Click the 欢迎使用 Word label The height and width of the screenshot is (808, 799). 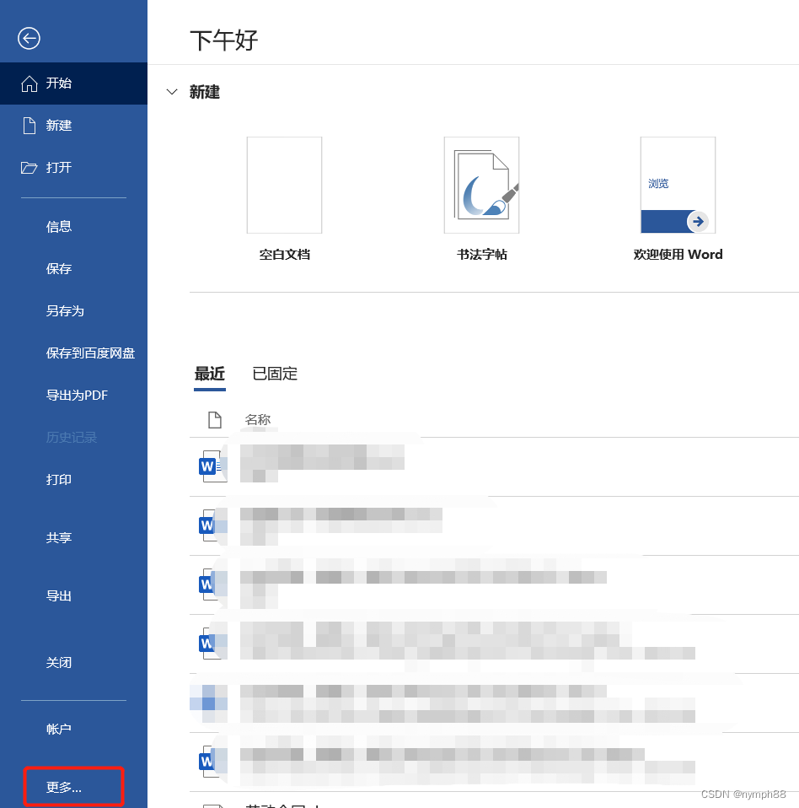(x=678, y=255)
